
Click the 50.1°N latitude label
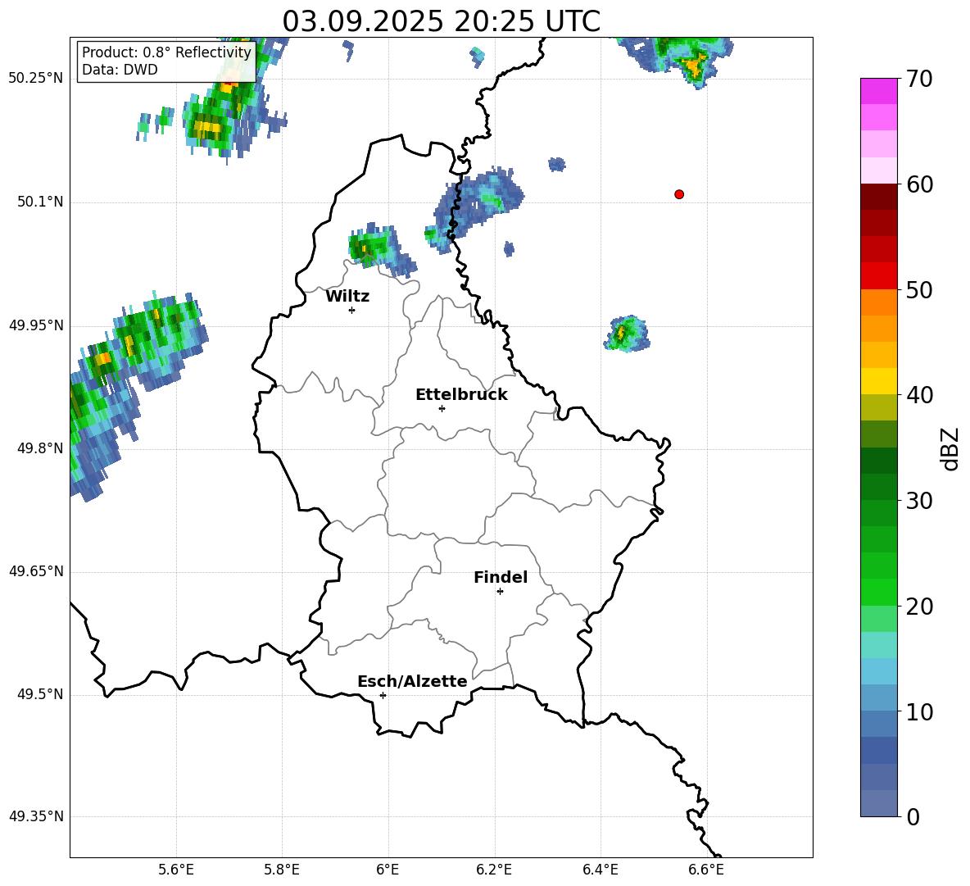tap(40, 202)
